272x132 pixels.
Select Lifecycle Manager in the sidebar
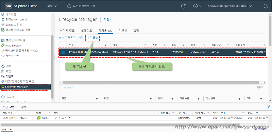(26, 87)
